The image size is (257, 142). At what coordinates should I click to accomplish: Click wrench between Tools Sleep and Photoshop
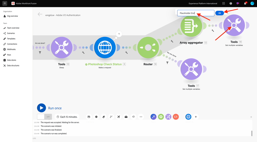point(83,53)
